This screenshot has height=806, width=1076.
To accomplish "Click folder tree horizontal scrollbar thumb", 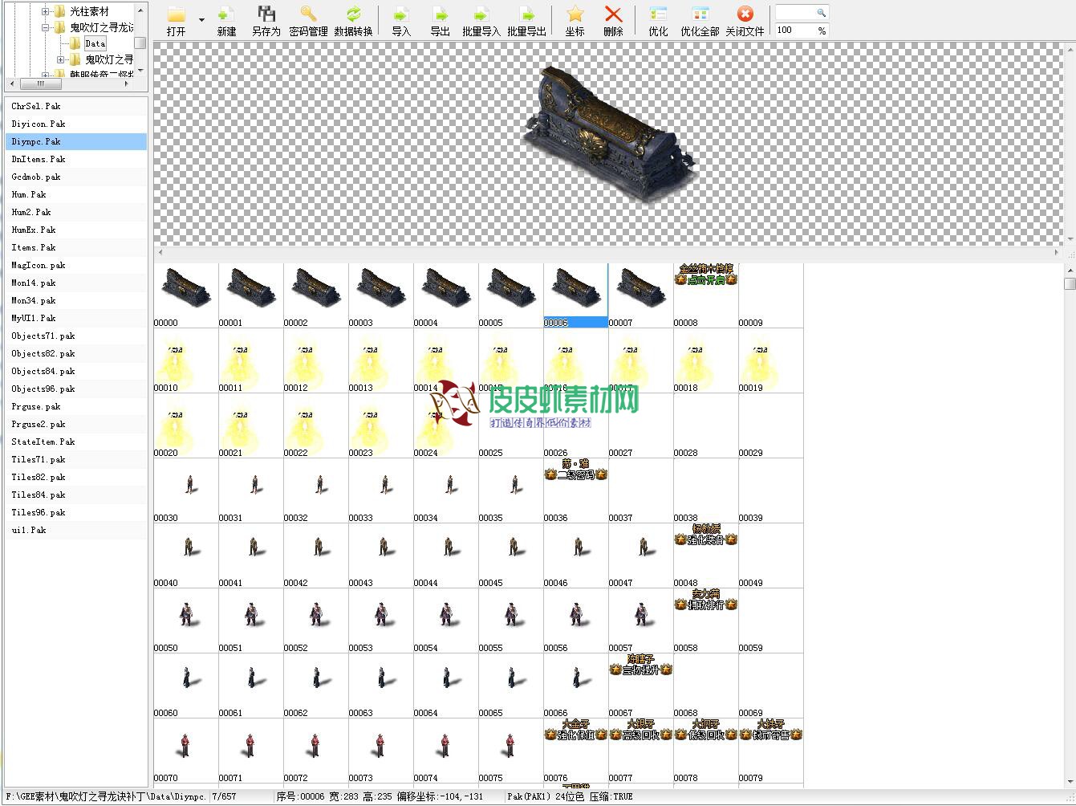I will (42, 83).
